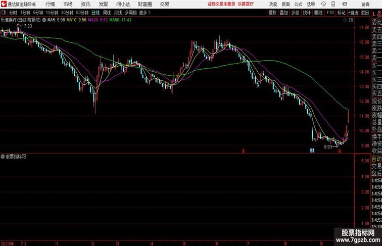Viewport: 382px width, 246px height.
Task: Click the MA5: 9.98 indicator value
Action: pyautogui.click(x=56, y=20)
